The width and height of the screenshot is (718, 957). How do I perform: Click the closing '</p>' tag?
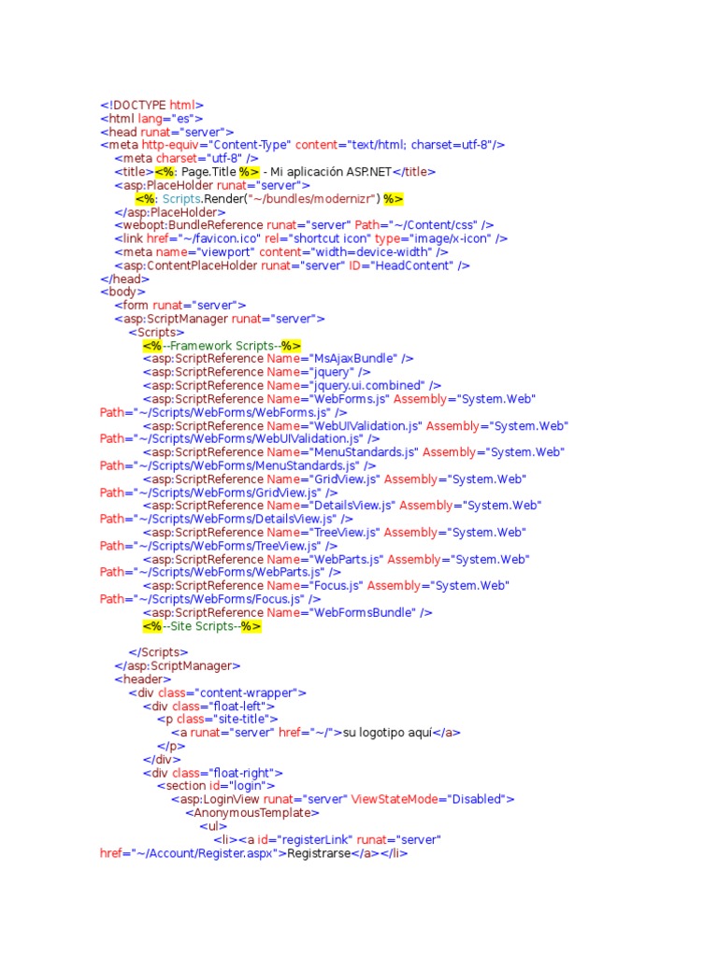(x=171, y=746)
